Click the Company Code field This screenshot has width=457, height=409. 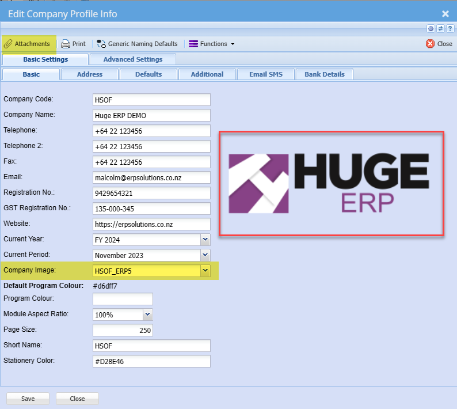coord(151,100)
